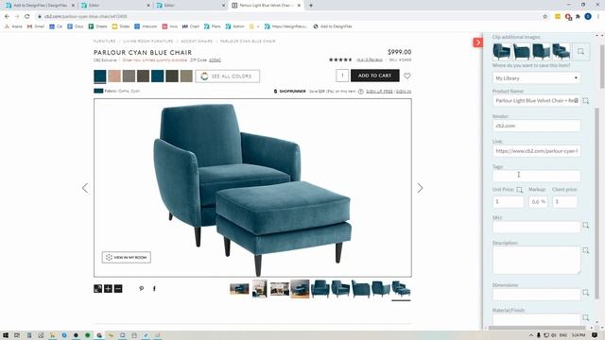Open Living Room Furniture breadcrumb link

(148, 42)
